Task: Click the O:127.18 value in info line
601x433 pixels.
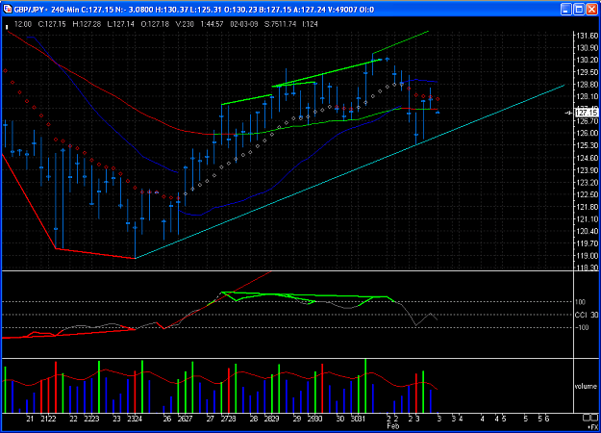Action: pos(155,24)
